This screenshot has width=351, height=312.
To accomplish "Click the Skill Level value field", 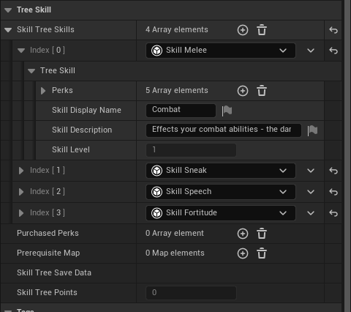I will click(x=191, y=150).
